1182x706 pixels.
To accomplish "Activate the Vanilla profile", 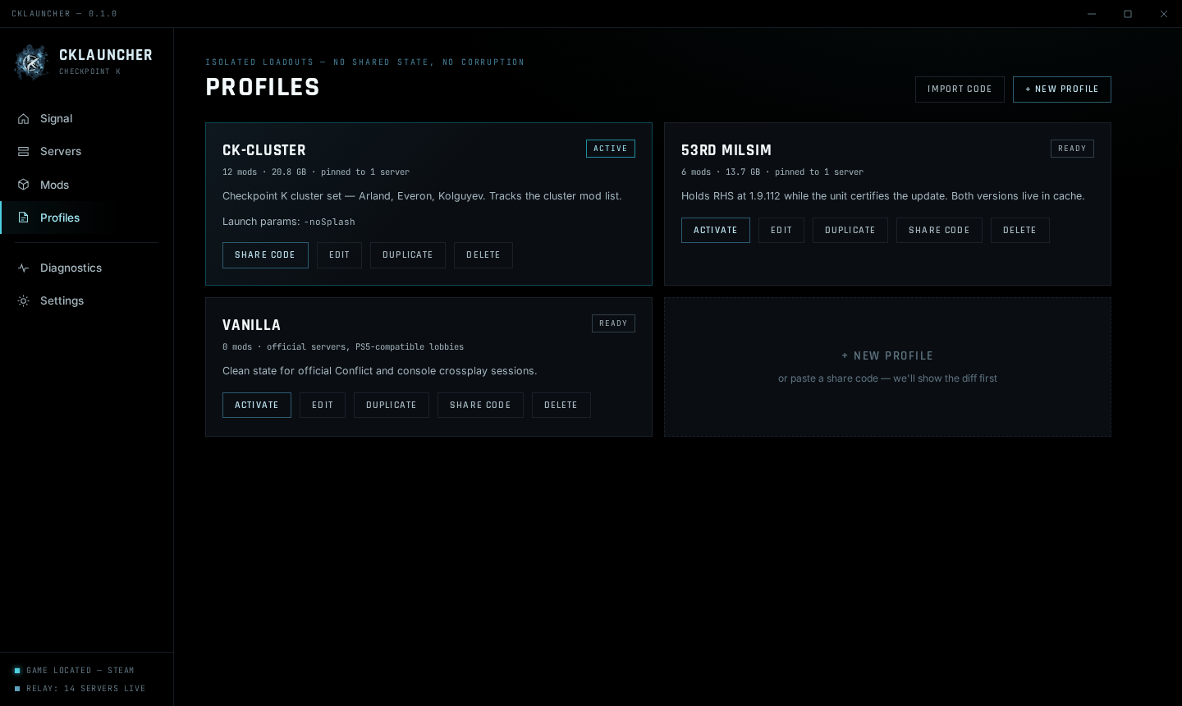I will click(257, 406).
